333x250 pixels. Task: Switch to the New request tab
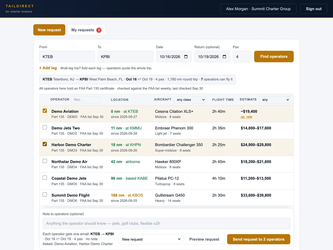click(x=49, y=30)
